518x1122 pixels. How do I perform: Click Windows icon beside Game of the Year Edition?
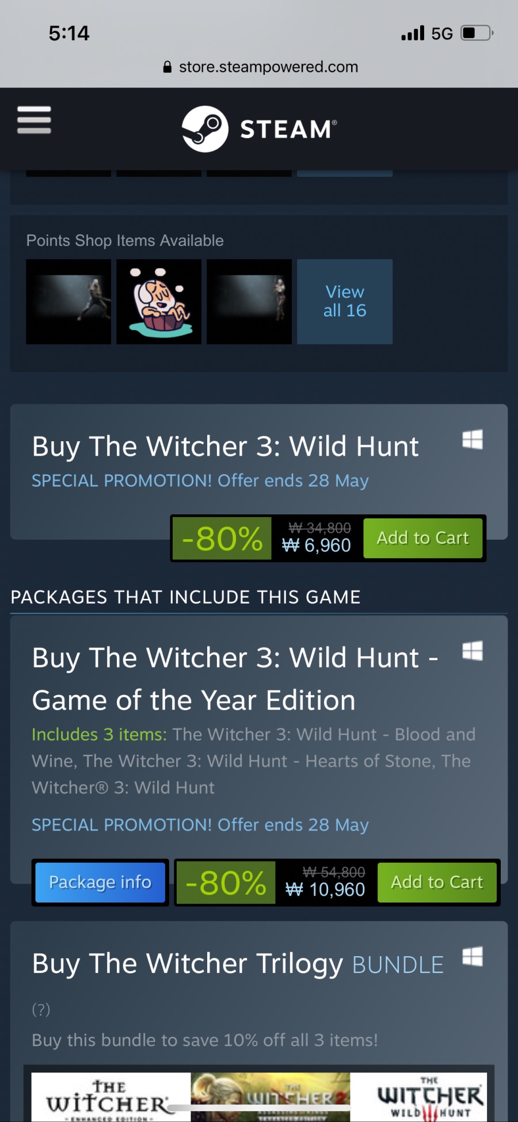[473, 651]
